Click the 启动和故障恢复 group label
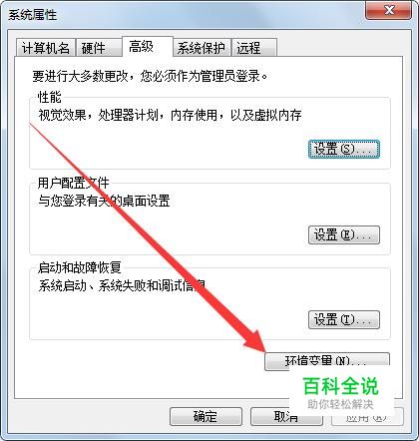The height and width of the screenshot is (441, 419). coord(80,267)
